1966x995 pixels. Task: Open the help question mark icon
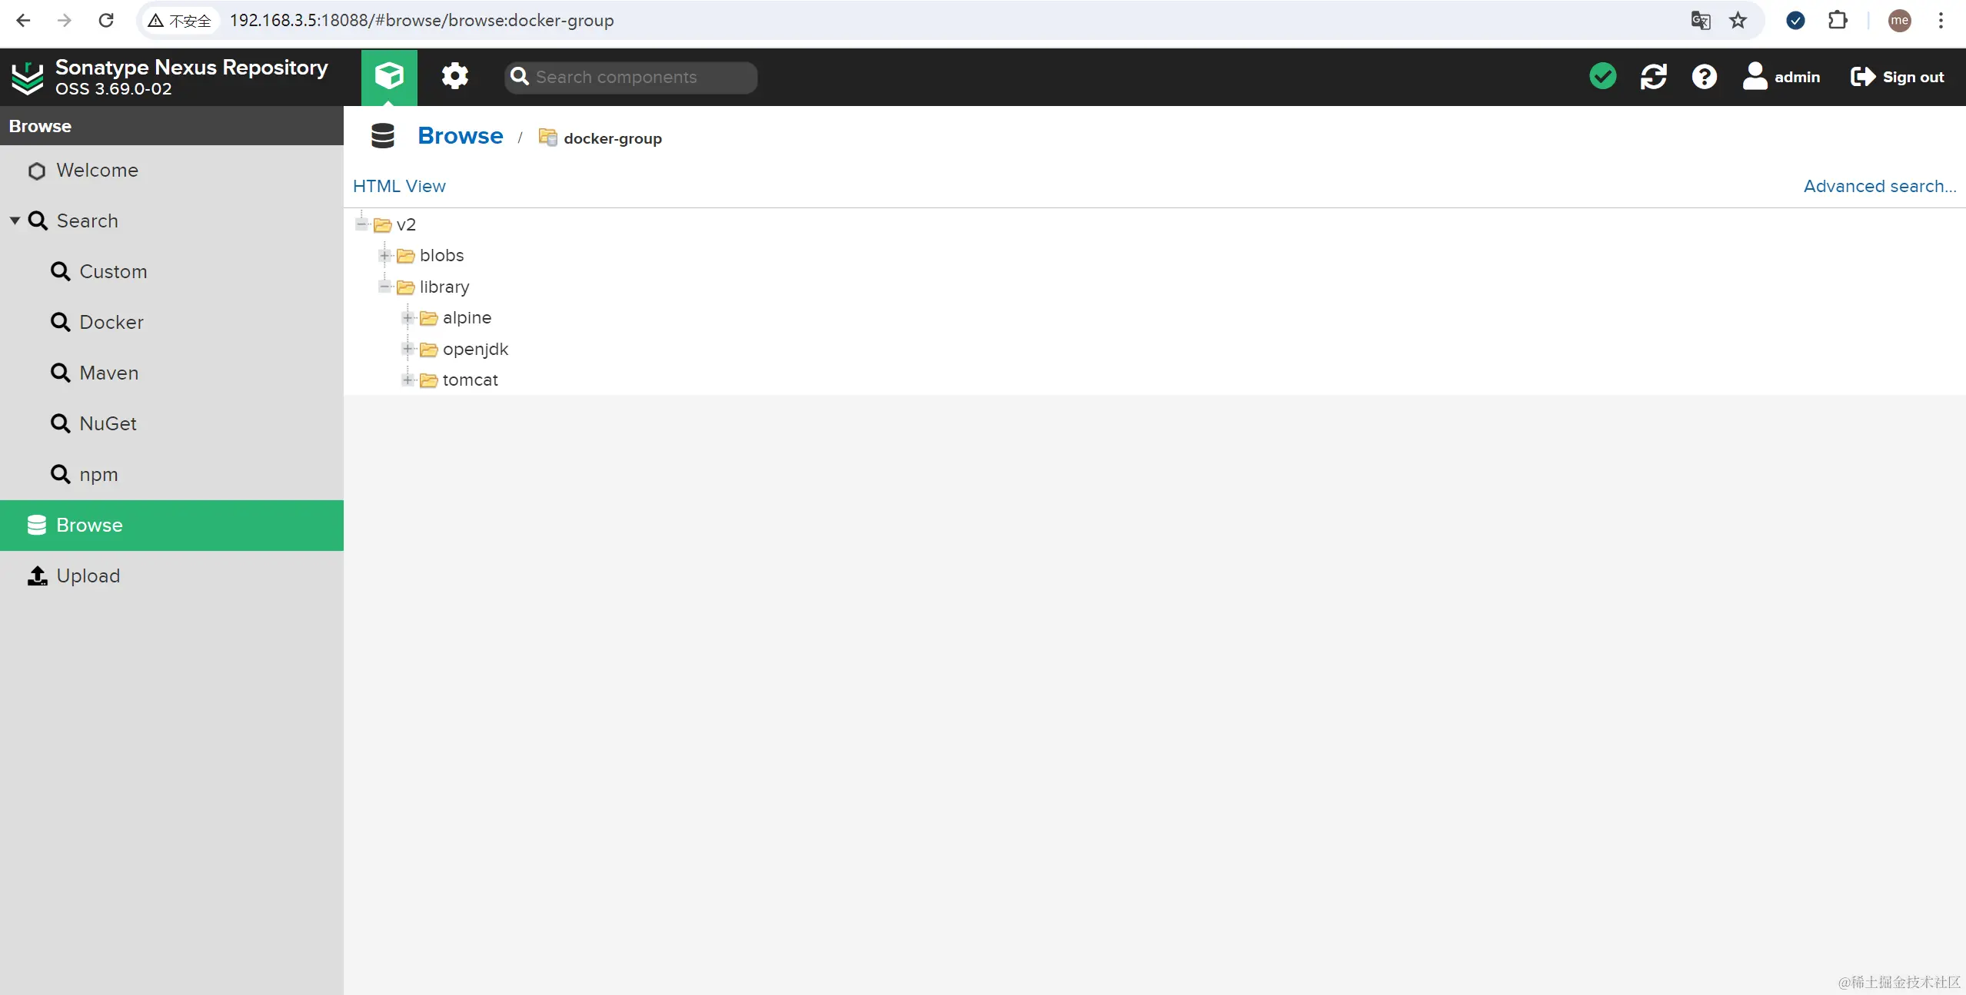(x=1704, y=77)
